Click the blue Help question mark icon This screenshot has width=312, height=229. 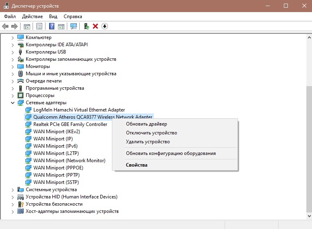(x=52, y=26)
